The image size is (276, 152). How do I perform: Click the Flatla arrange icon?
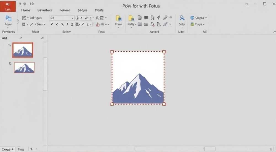[x=131, y=18]
